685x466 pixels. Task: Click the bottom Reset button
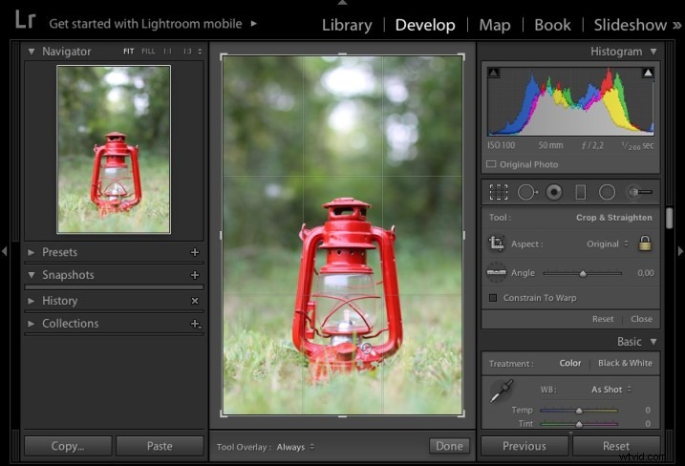616,446
